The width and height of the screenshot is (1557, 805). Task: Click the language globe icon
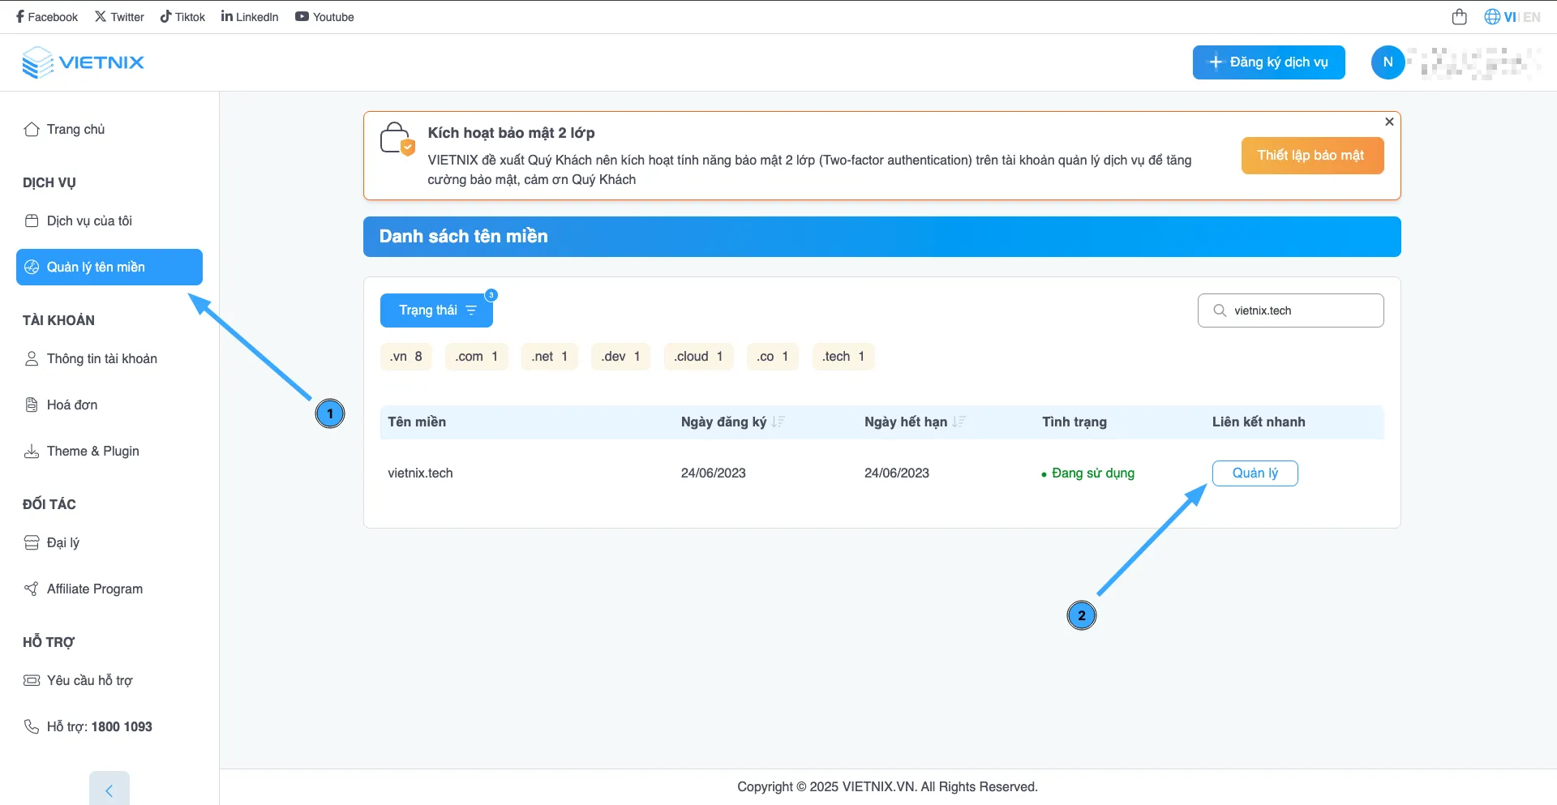click(1492, 16)
